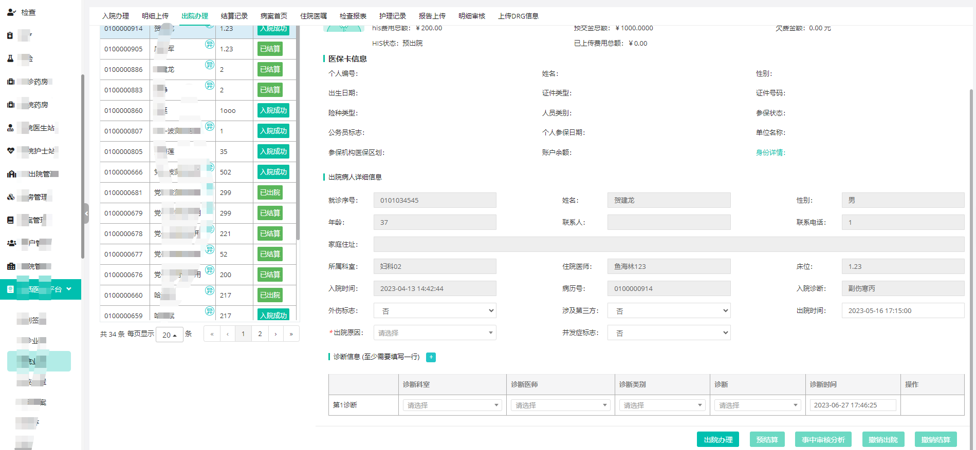Screen dimensions: 976x450
Task: Click the 事中审核分析 button
Action: pos(823,440)
